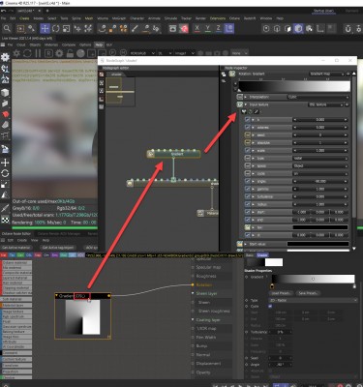Click the Save Preset button
Image resolution: width=363 pixels, height=387 pixels.
(308, 293)
